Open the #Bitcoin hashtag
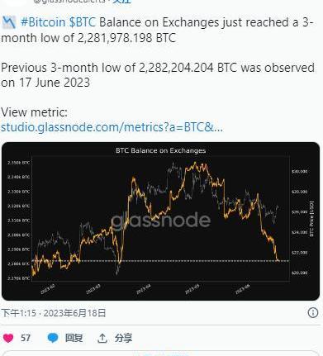Screen dimensions: 323x356 (43, 22)
